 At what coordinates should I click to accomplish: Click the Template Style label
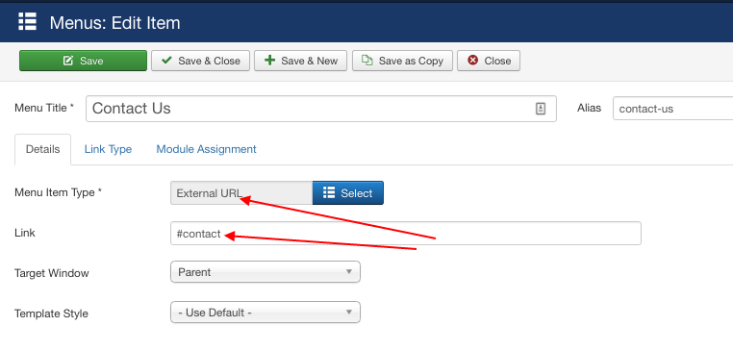[51, 313]
